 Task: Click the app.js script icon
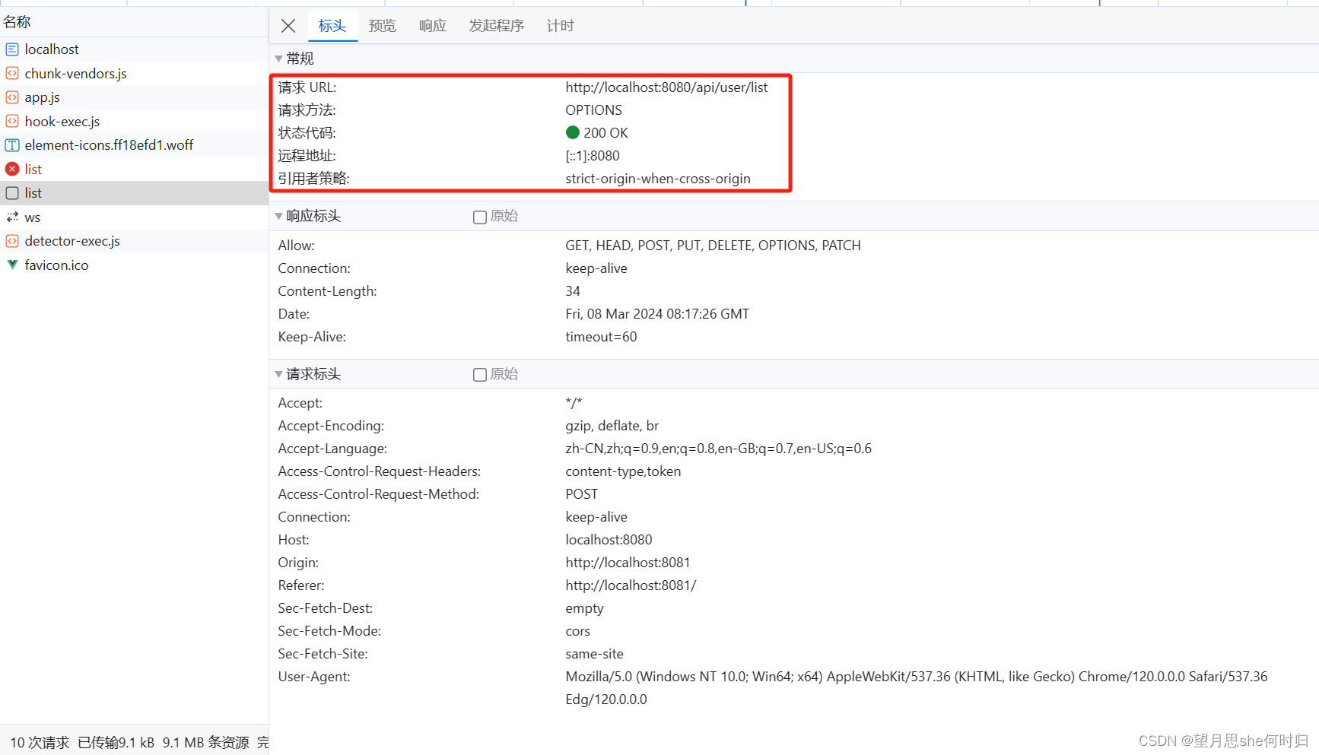[x=12, y=97]
